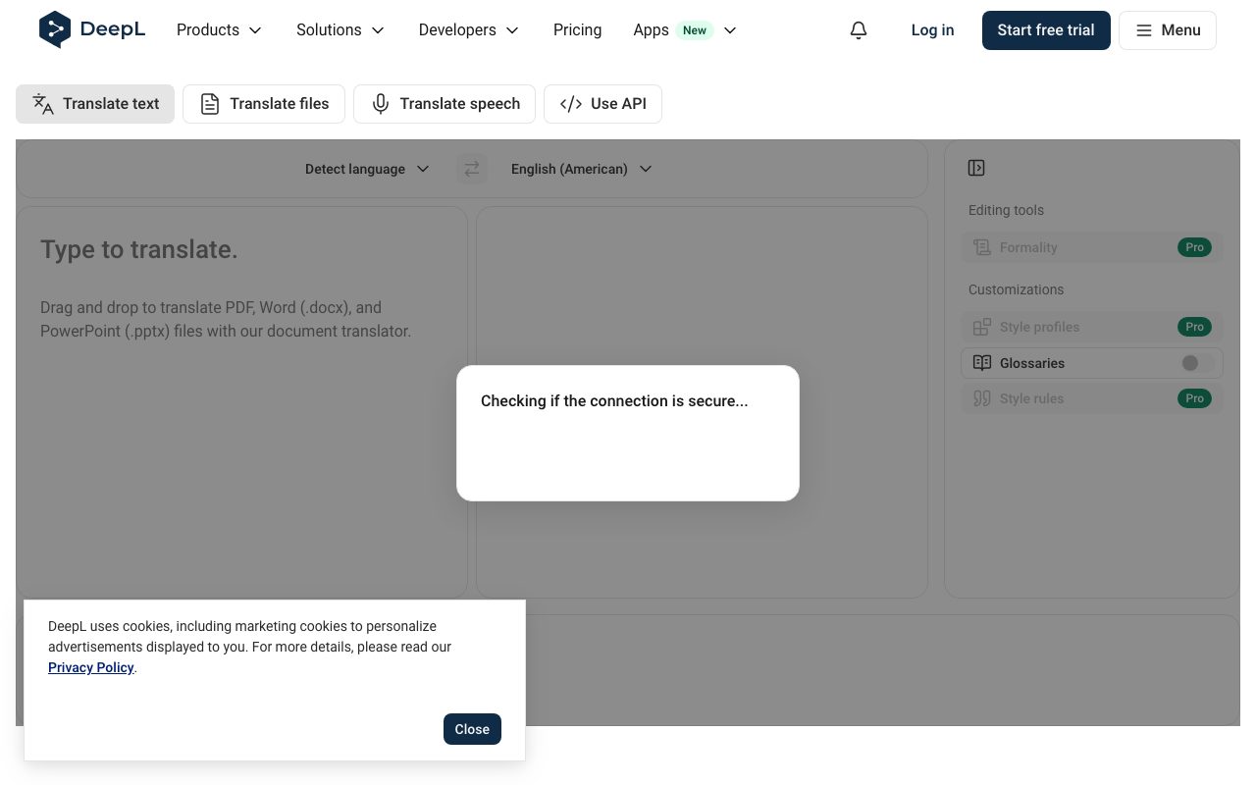The height and width of the screenshot is (785, 1256).
Task: Click the Formality icon
Action: 982,247
